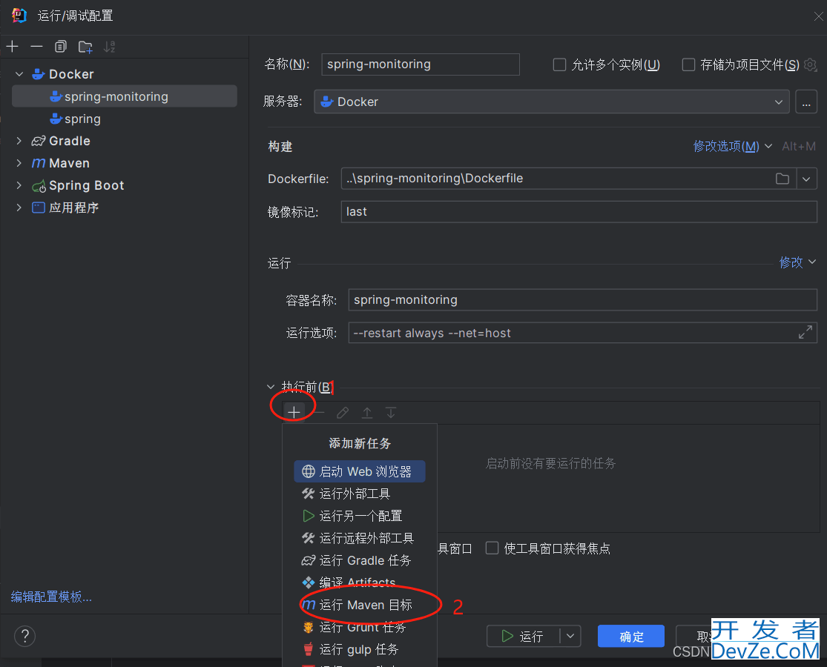This screenshot has width=827, height=667.
Task: Expand the Spring Boot tree node
Action: [19, 185]
